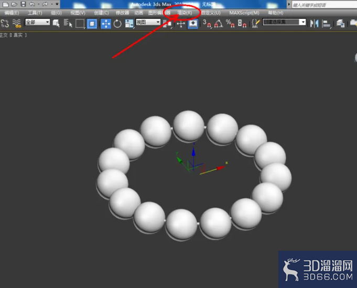The width and height of the screenshot is (357, 288).
Task: Click the Align tool icon
Action: click(x=326, y=24)
